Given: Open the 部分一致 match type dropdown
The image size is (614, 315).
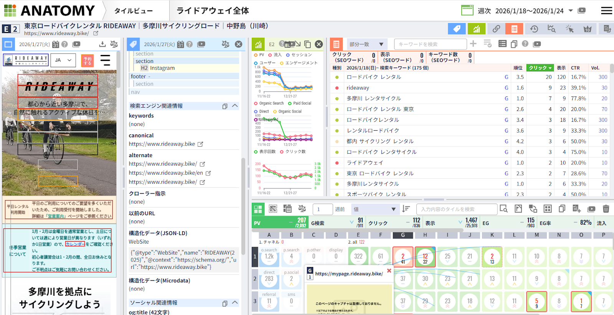Looking at the screenshot, I should [366, 44].
